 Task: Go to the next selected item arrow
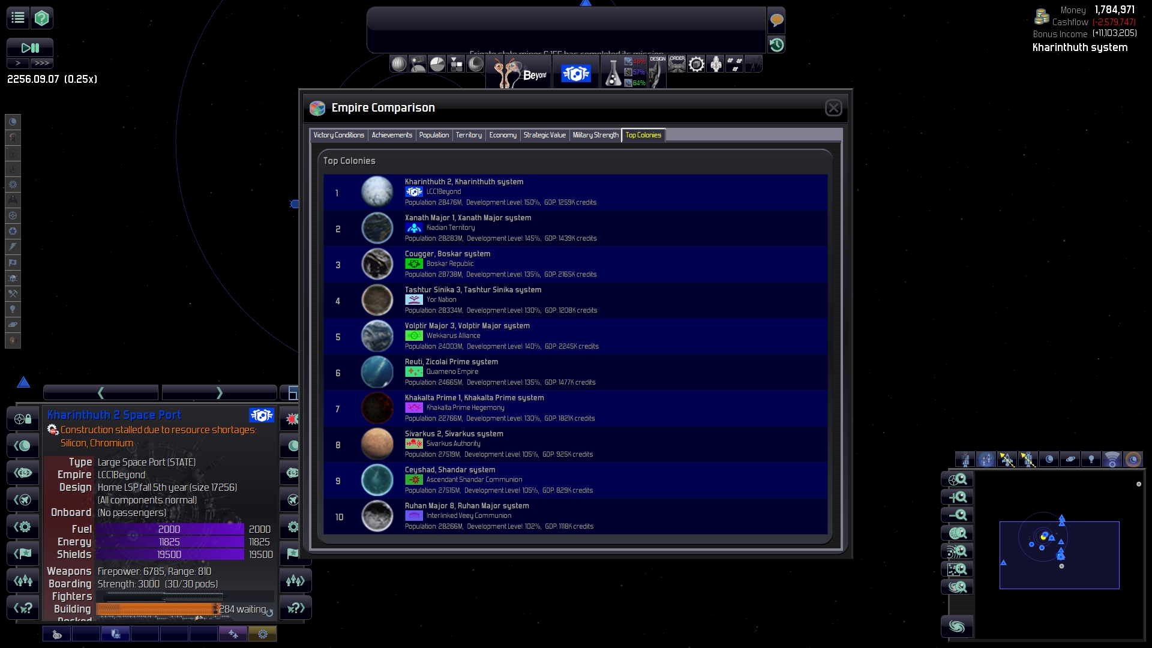(x=219, y=393)
